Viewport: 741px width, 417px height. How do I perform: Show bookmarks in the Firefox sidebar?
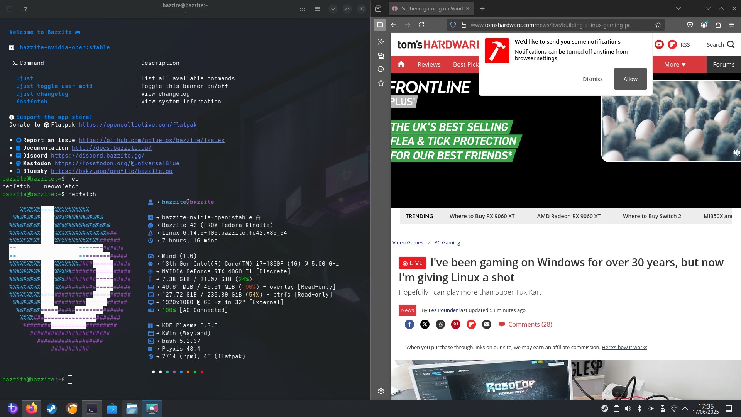tap(381, 83)
